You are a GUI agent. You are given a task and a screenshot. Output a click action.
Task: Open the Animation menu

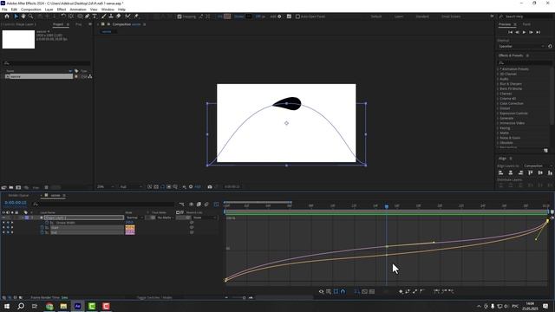(x=78, y=10)
